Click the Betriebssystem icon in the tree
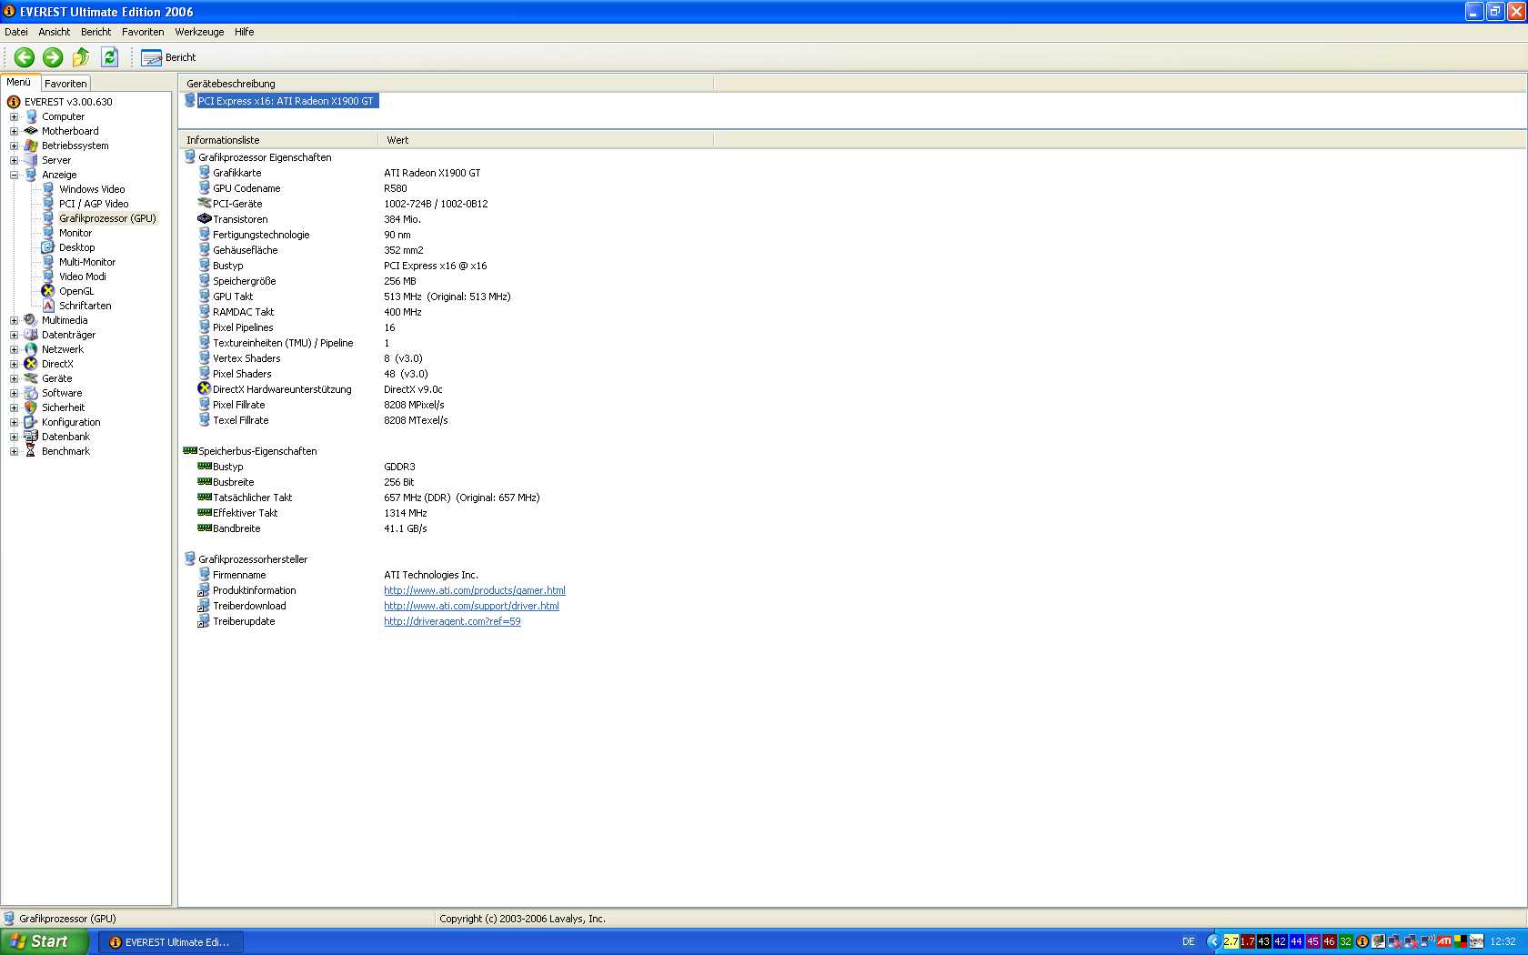The height and width of the screenshot is (955, 1528). [30, 146]
